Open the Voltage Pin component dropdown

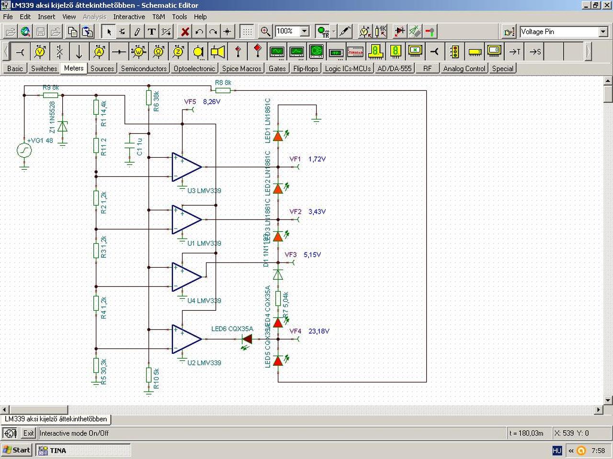pyautogui.click(x=603, y=32)
